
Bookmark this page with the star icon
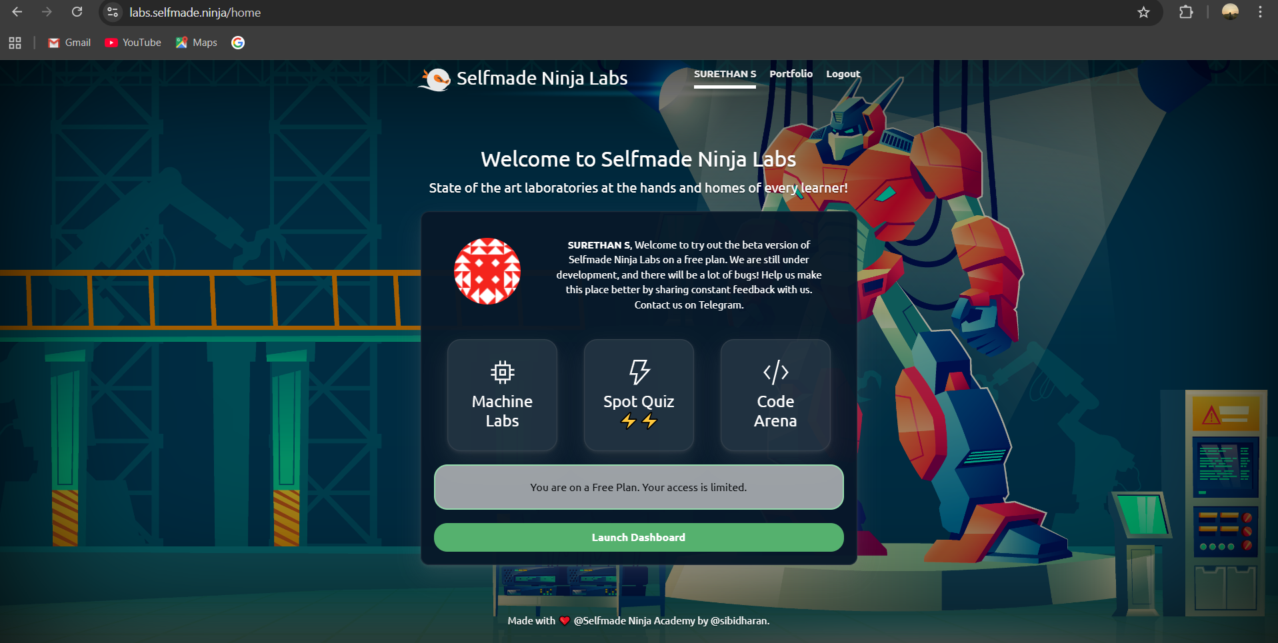click(1143, 13)
